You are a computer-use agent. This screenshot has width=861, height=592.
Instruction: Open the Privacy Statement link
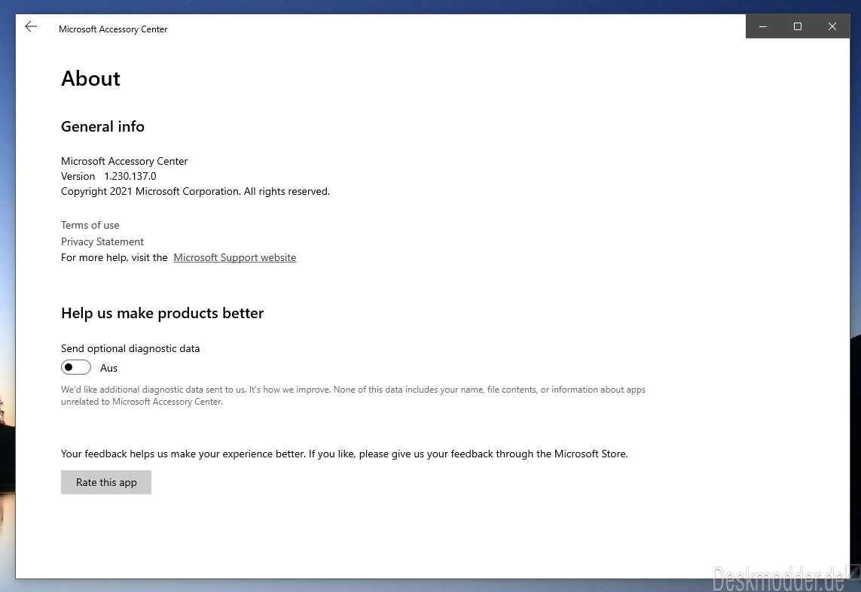click(x=102, y=241)
